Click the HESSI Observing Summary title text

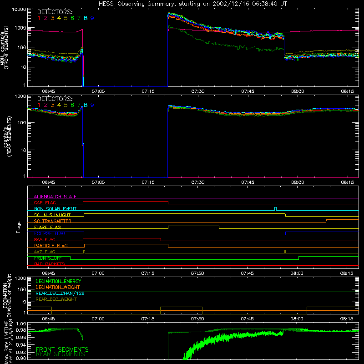(x=192, y=4)
